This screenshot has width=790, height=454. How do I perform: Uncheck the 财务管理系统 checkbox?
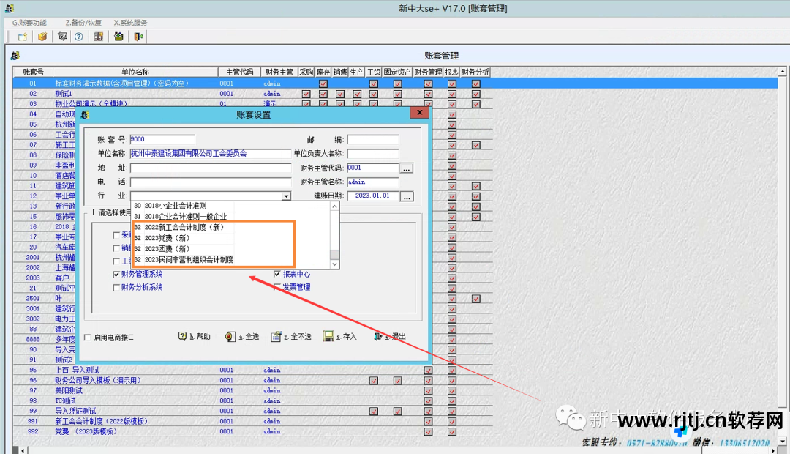116,275
